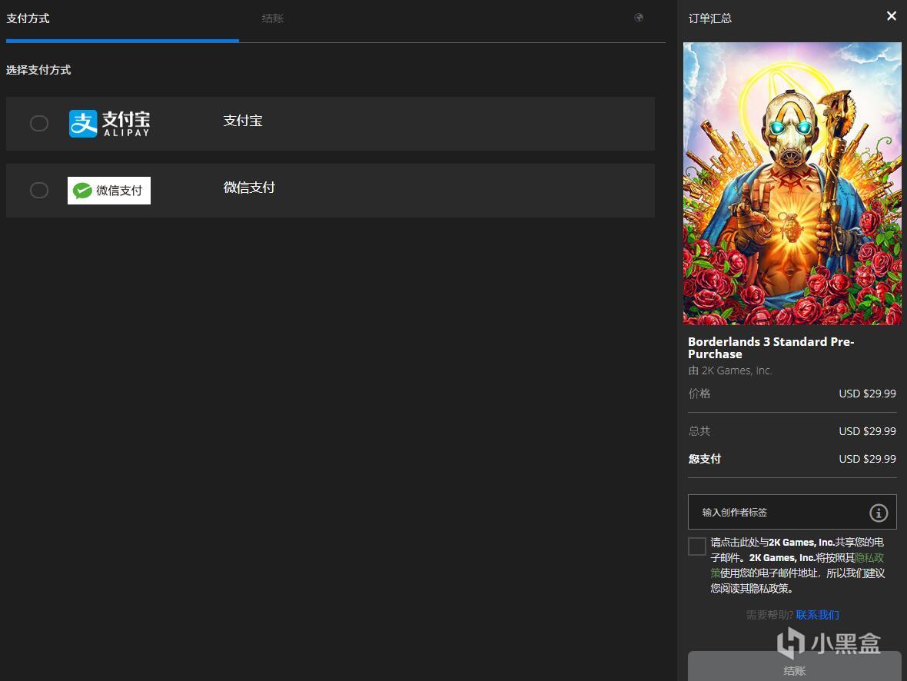Click the info icon beside creator tag
This screenshot has width=907, height=681.
[879, 513]
